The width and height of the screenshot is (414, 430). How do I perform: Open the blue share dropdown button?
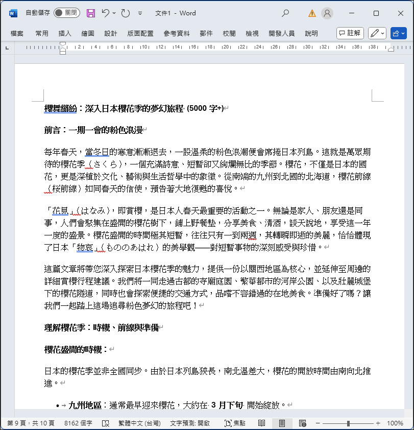click(398, 34)
